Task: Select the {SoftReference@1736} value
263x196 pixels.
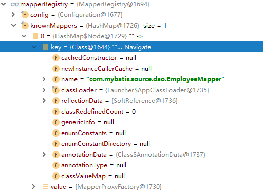Action: coord(145,101)
